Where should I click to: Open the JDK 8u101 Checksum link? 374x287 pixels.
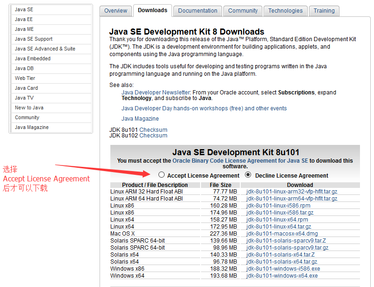tap(153, 130)
